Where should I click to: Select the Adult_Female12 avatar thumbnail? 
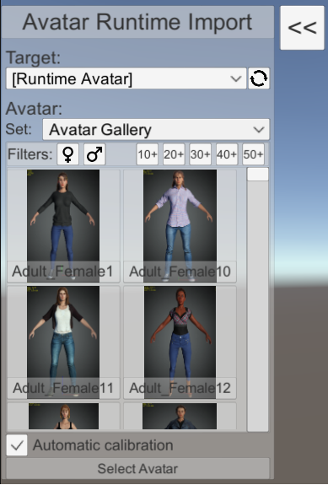180,342
